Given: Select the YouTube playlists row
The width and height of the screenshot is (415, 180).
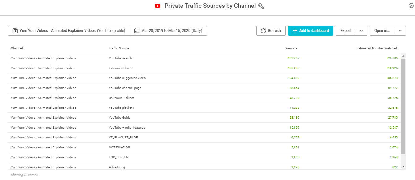Looking at the screenshot, I should (x=204, y=108).
